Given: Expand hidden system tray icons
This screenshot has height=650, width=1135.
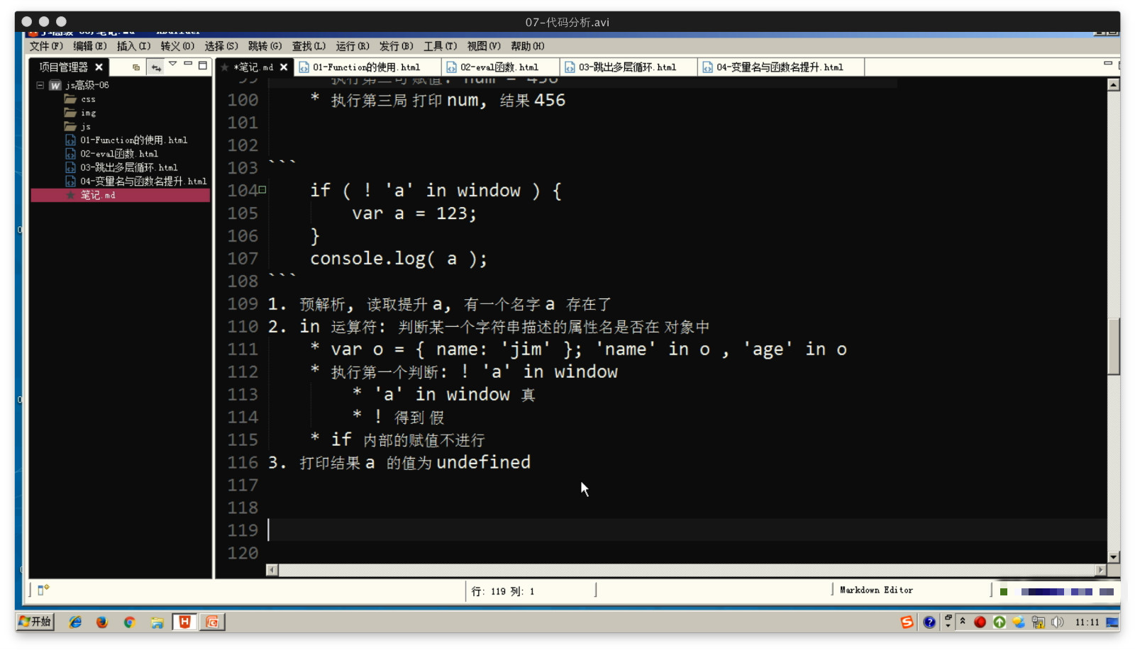Looking at the screenshot, I should pos(963,621).
